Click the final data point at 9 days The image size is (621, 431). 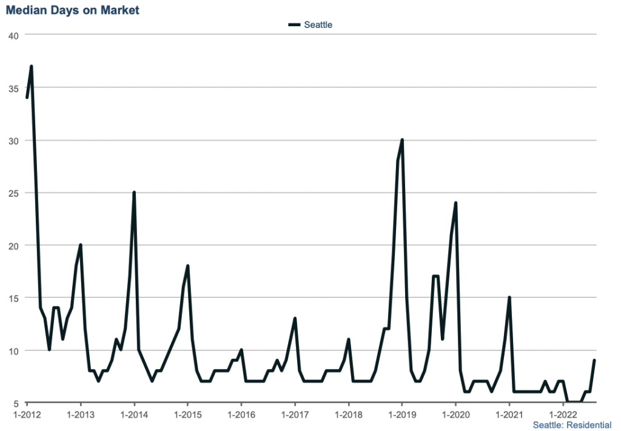click(x=594, y=361)
